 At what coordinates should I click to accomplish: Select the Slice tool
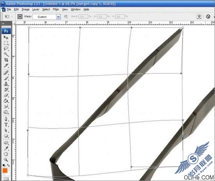tap(6, 66)
